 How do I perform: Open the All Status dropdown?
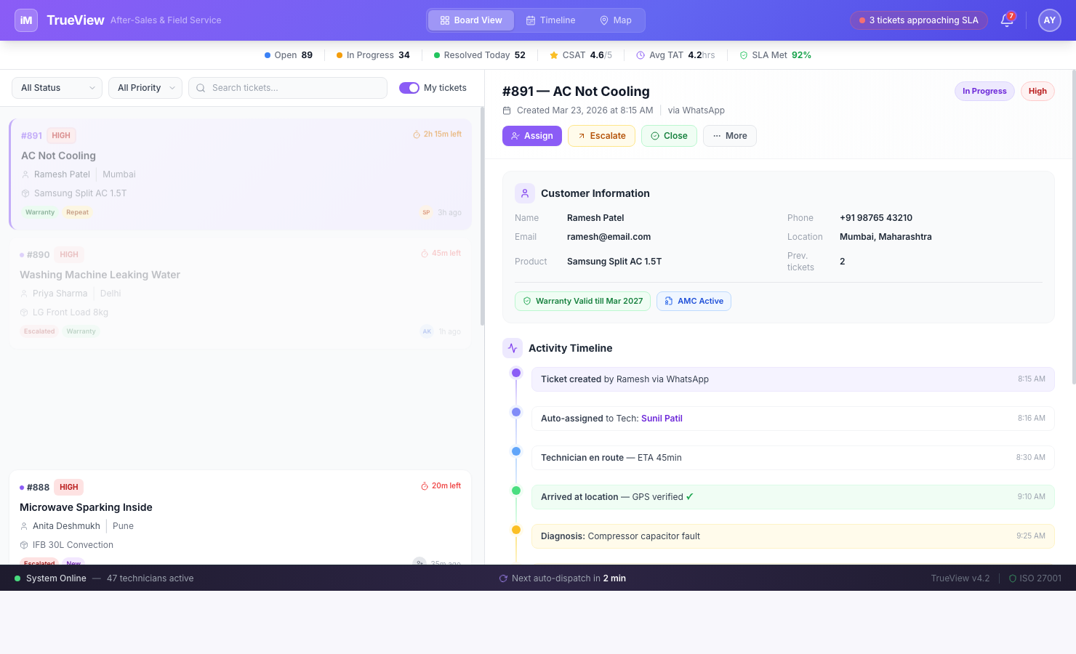56,87
